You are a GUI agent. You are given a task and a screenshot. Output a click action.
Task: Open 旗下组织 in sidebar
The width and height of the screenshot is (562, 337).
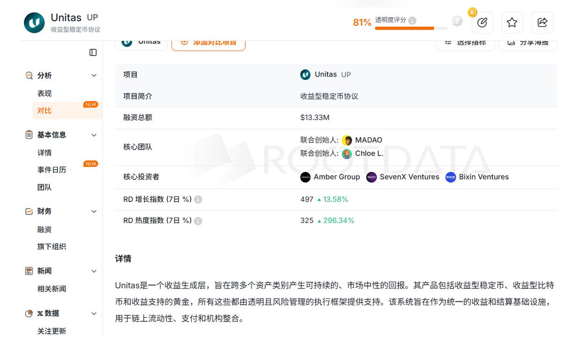52,246
